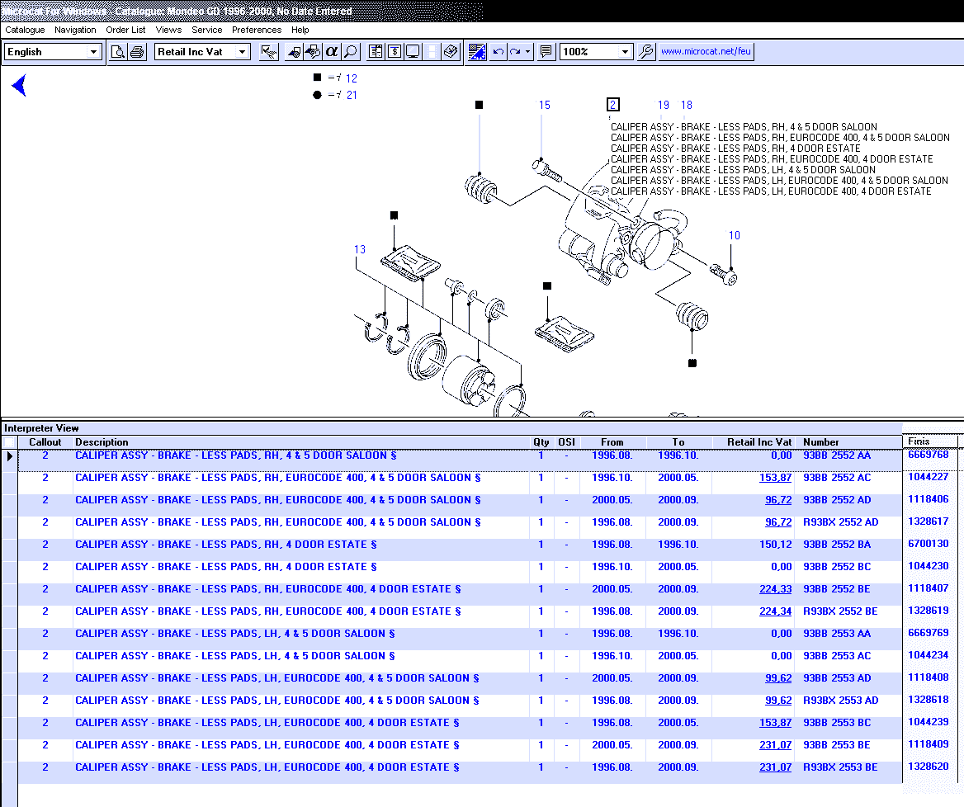964x807 pixels.
Task: Click the 224,34 price for R93BX 2552 BE
Action: [x=775, y=611]
